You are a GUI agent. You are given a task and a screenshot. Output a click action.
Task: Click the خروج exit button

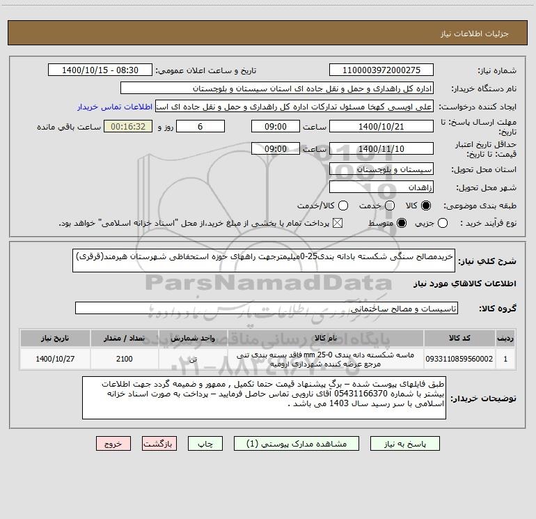(x=113, y=444)
